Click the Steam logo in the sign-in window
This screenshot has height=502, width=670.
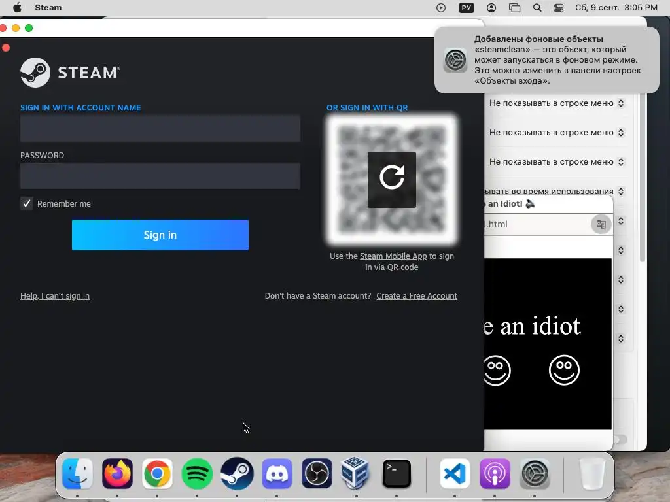click(x=71, y=72)
